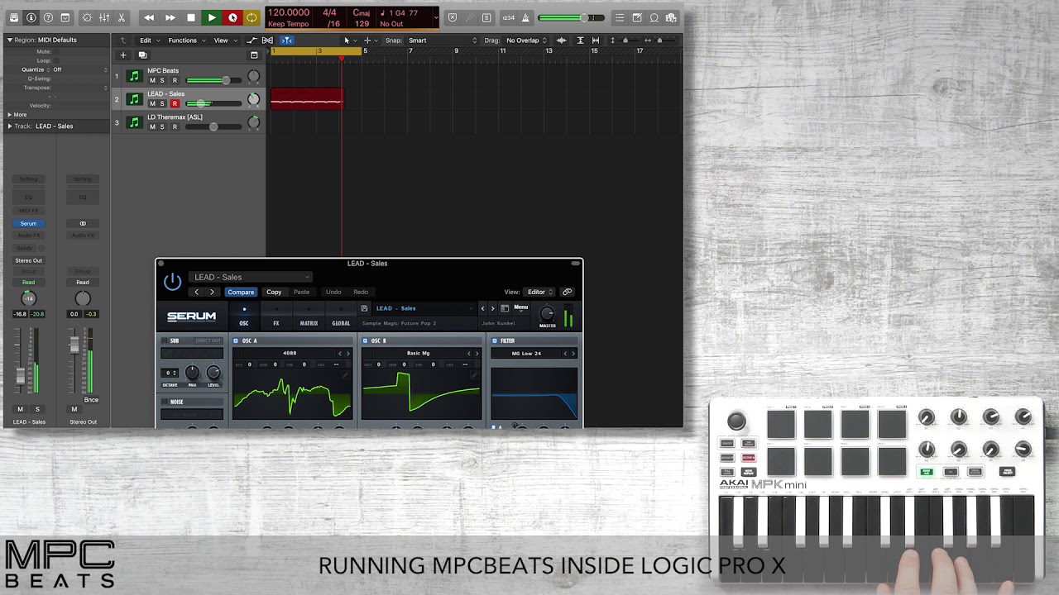This screenshot has width=1059, height=595.
Task: Open Quick Help question mark icon
Action: (48, 17)
